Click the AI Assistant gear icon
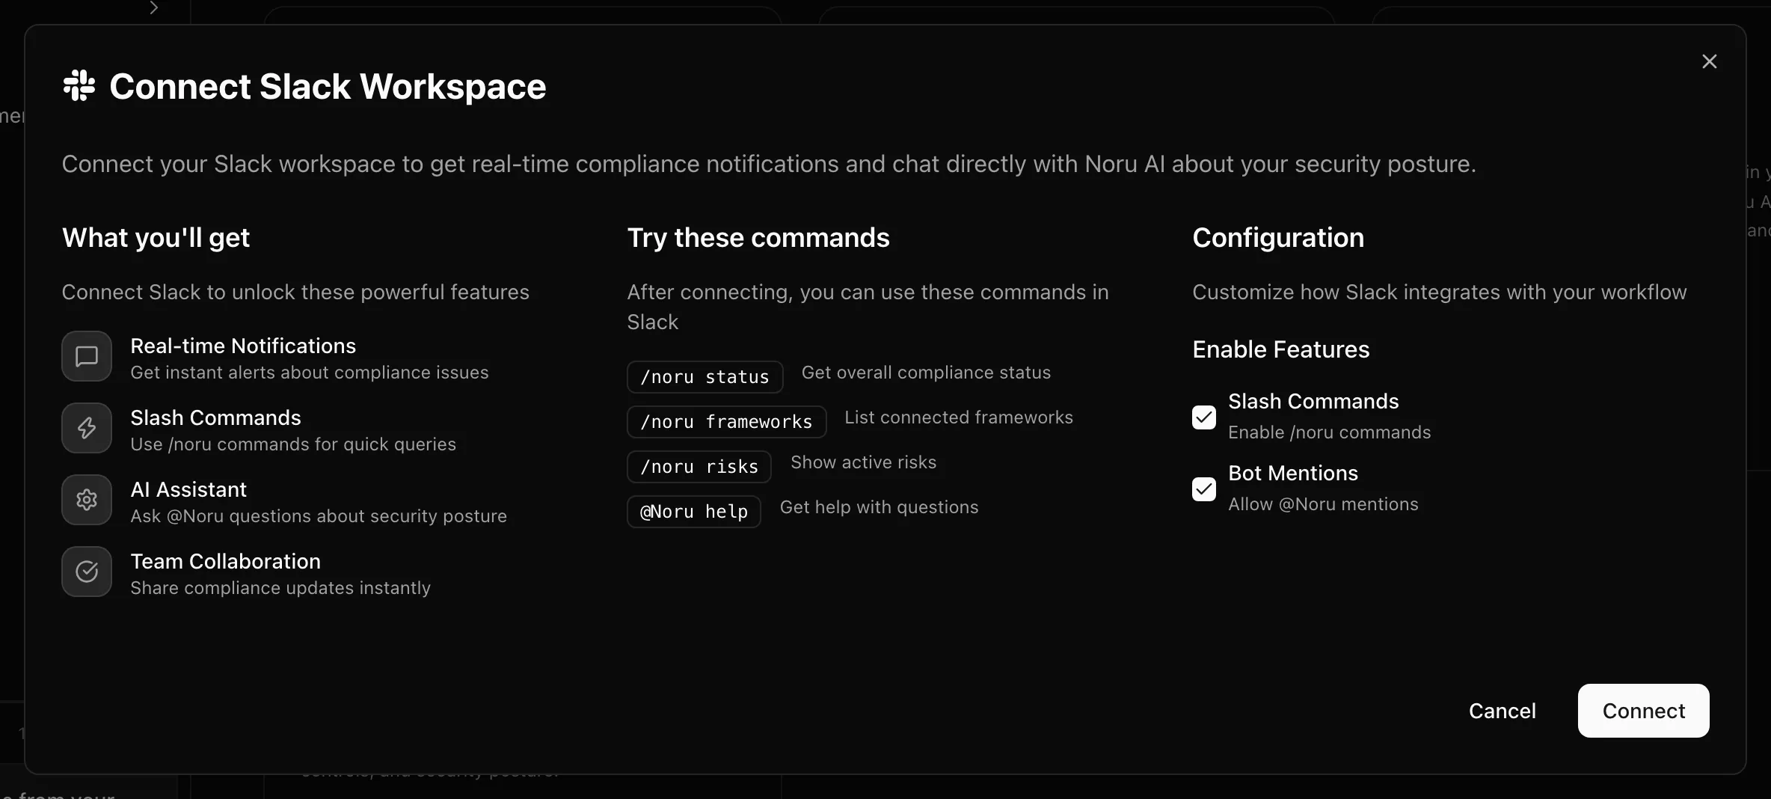 pyautogui.click(x=87, y=500)
